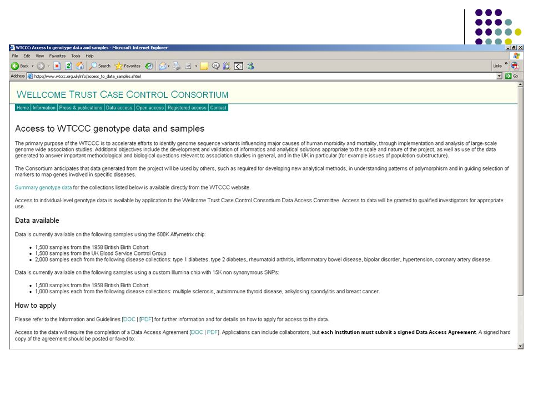Open Data Access Agreement DOC link
Screen dimensions: 533x400
click(197, 332)
